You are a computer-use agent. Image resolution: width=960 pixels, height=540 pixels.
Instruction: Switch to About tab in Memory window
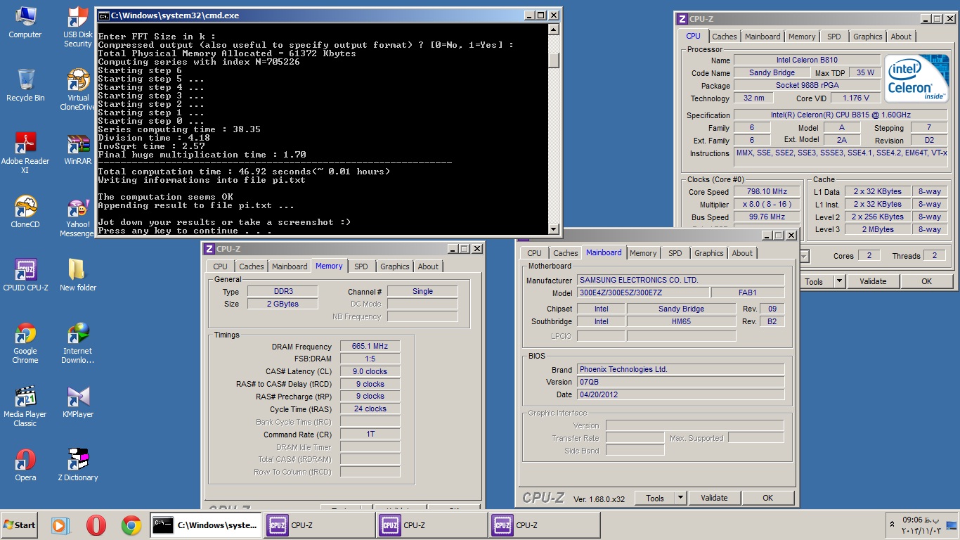428,266
